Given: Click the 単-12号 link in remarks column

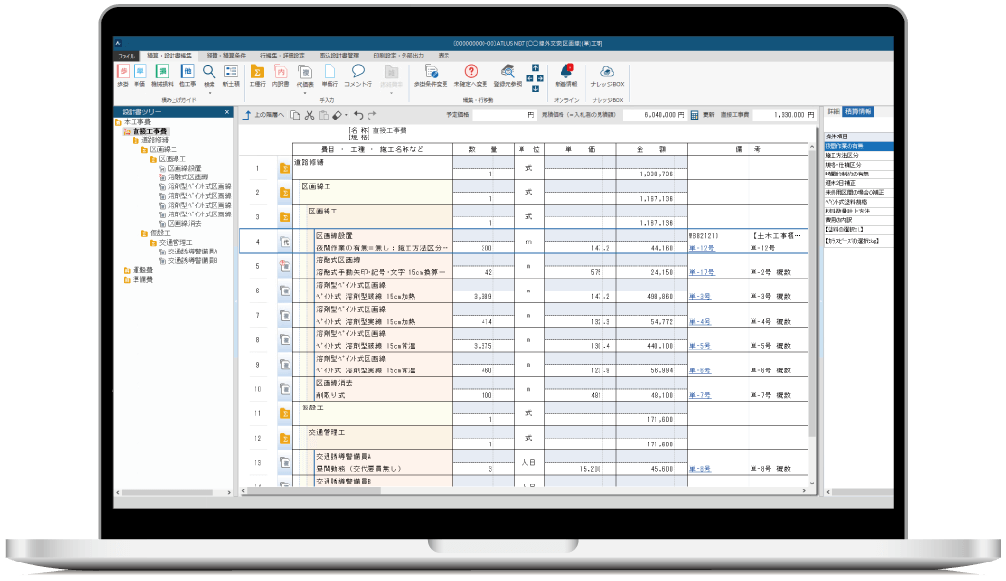Looking at the screenshot, I should pos(701,248).
